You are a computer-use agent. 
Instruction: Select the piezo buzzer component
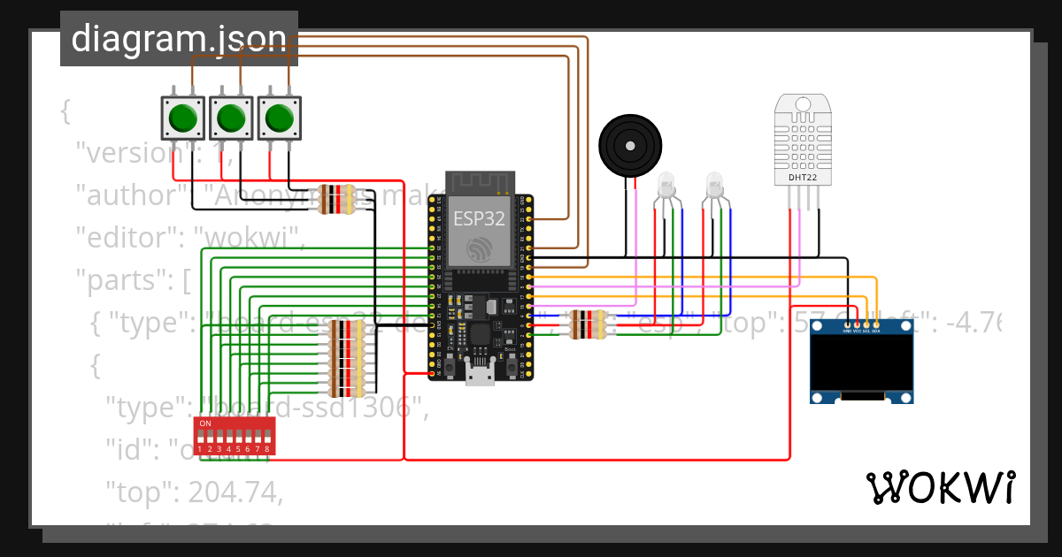629,145
